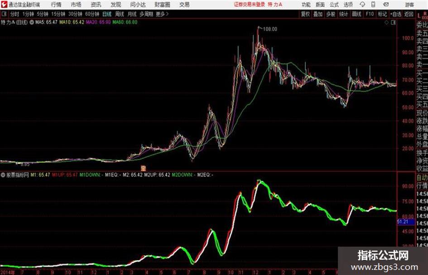Open the F10 company info button
The image size is (428, 275).
point(370,14)
